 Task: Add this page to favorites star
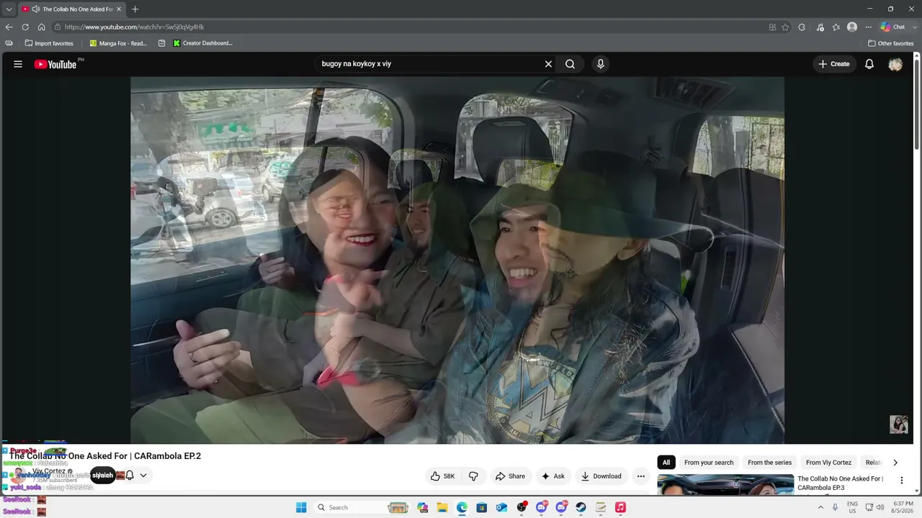(x=785, y=27)
